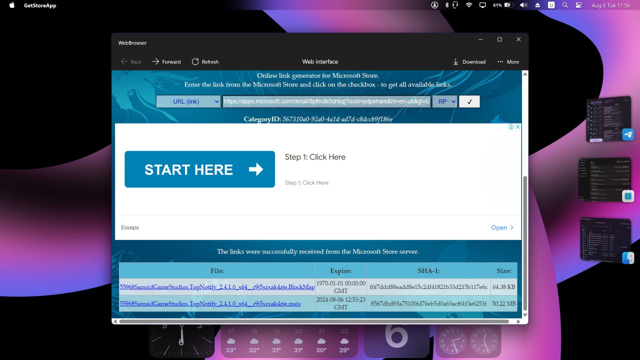This screenshot has width=640, height=360.
Task: Open the URL (link) type dropdown
Action: tap(188, 101)
